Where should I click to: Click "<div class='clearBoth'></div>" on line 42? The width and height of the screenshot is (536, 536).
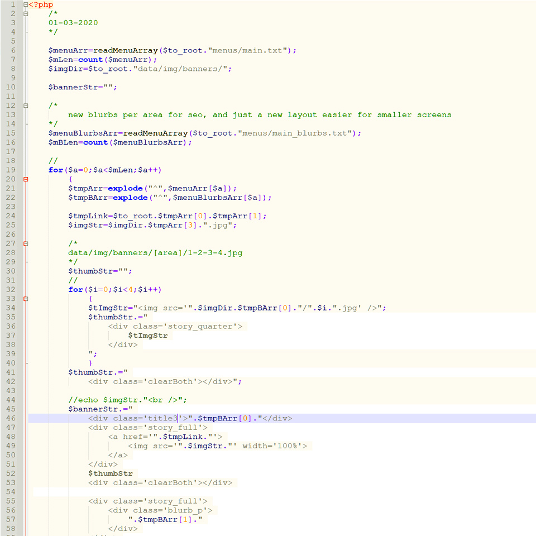tap(160, 381)
